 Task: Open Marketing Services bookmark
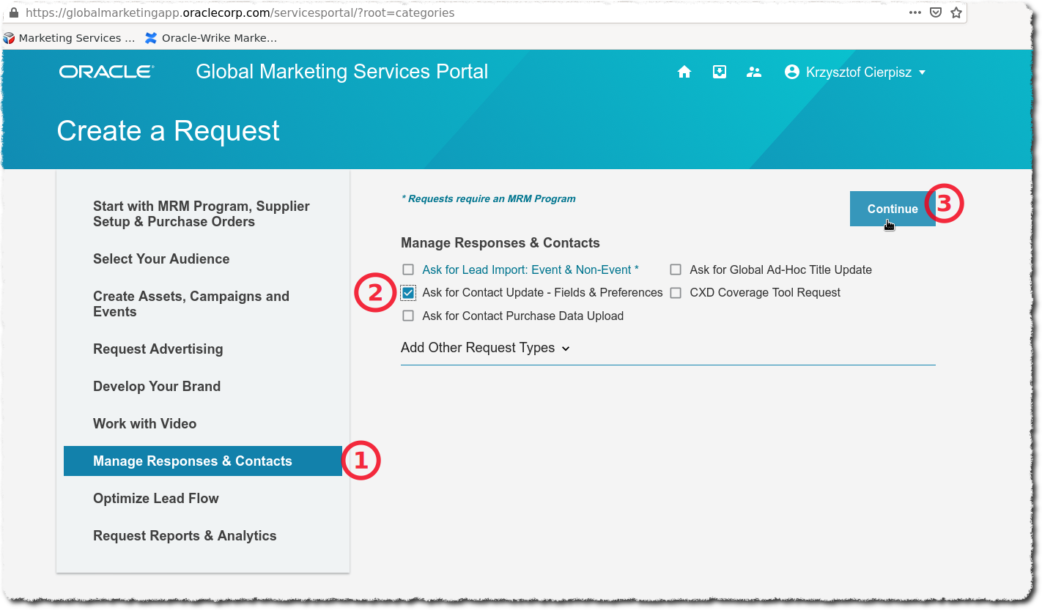tap(70, 38)
